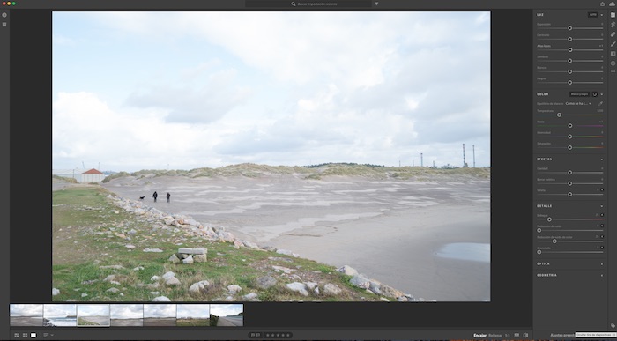Collapse the COLOR panel section
This screenshot has width=617, height=341.
tap(602, 94)
